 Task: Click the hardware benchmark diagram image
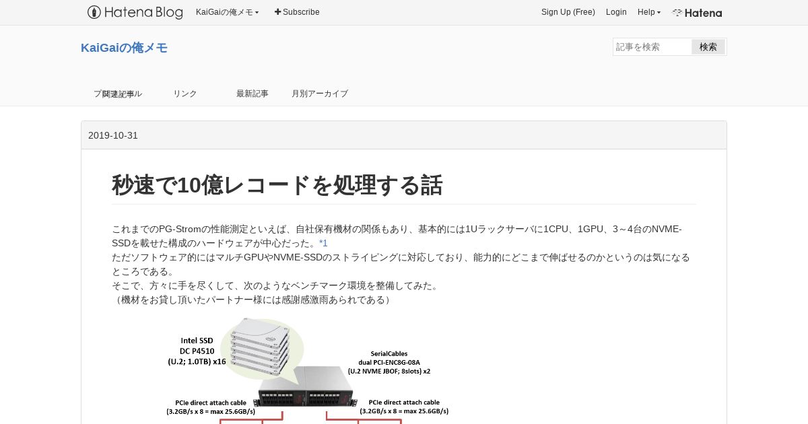coord(308,369)
